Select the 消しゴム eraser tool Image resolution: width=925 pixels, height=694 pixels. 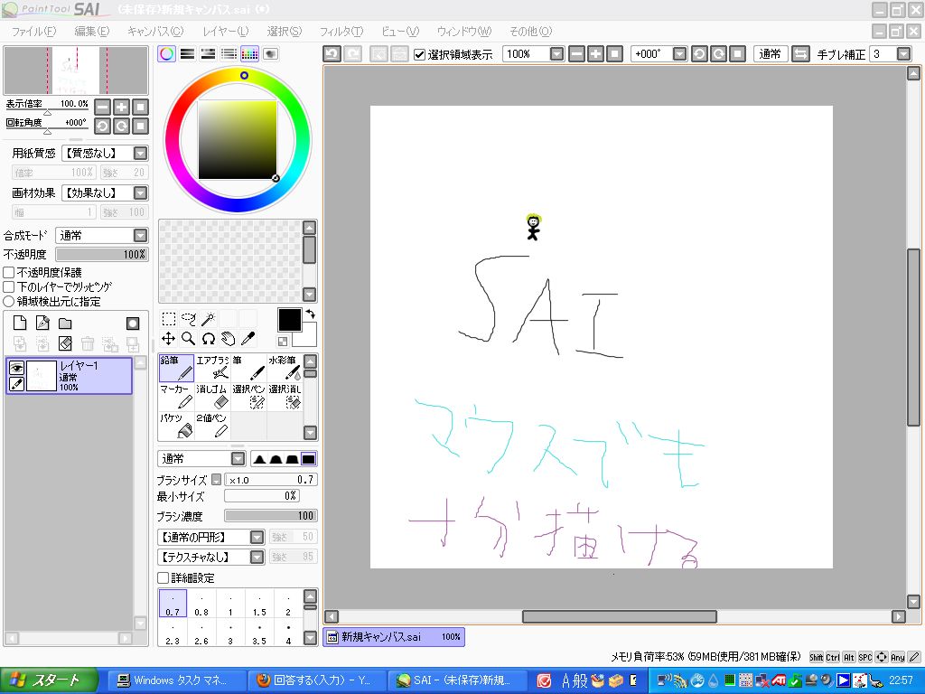click(x=212, y=397)
